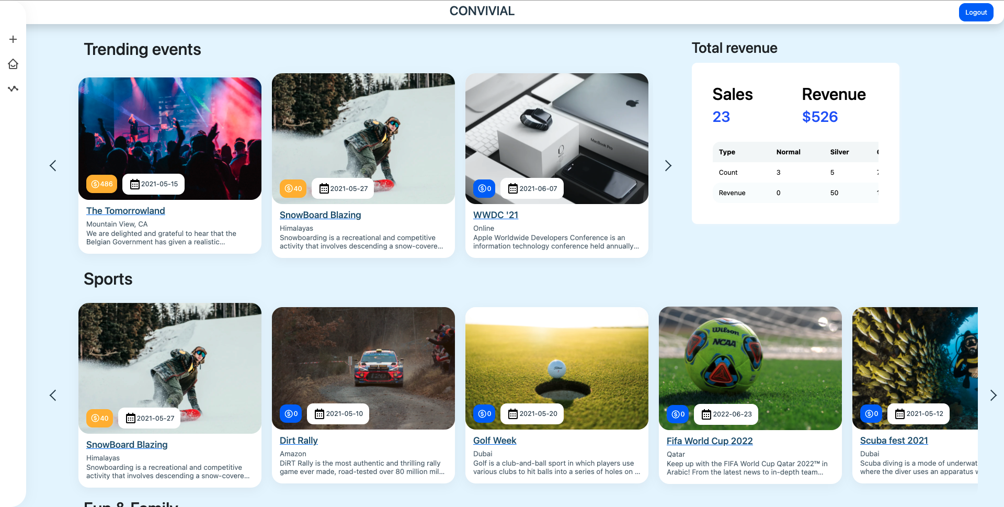This screenshot has width=1004, height=507.
Task: Open the Scuba fest 2021 link
Action: 894,441
